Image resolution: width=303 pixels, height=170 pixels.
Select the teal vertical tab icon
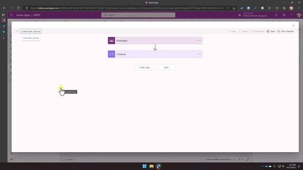click(x=3, y=32)
